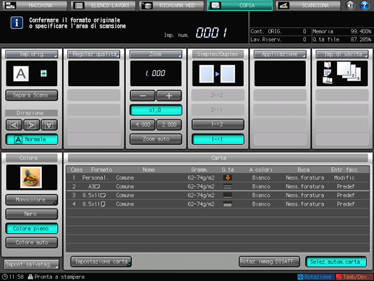Enable Zoom auto

(156, 139)
